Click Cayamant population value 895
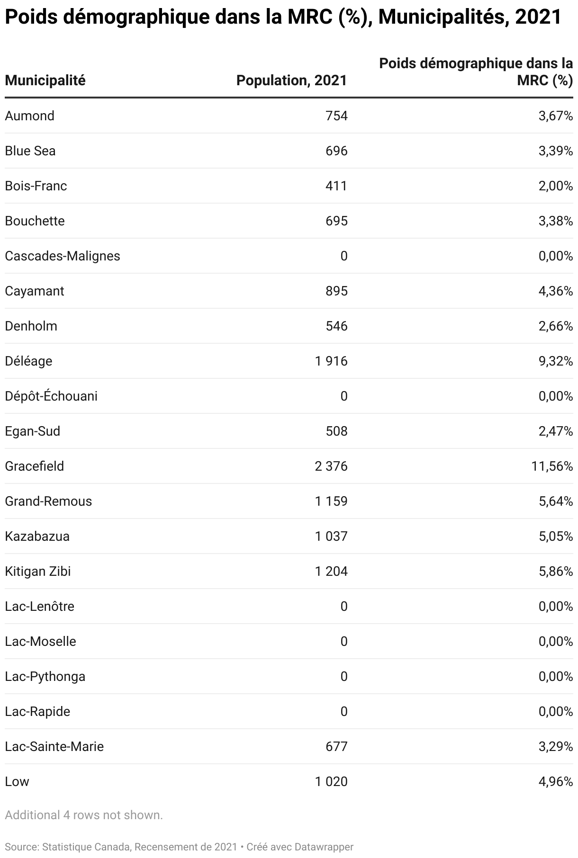Screen dimensions: 578x858 click(x=336, y=291)
